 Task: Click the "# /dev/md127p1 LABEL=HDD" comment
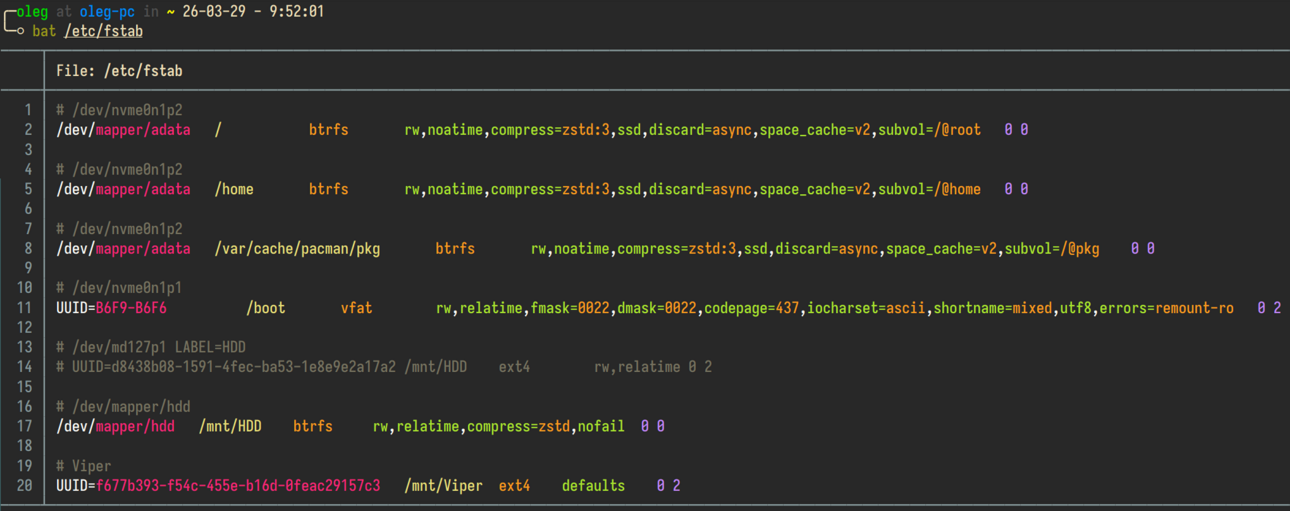click(x=151, y=347)
